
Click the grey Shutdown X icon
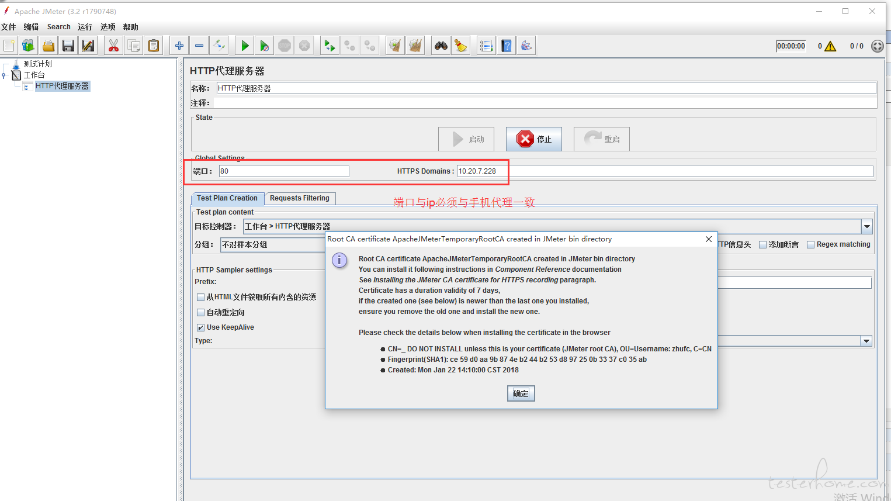[304, 46]
